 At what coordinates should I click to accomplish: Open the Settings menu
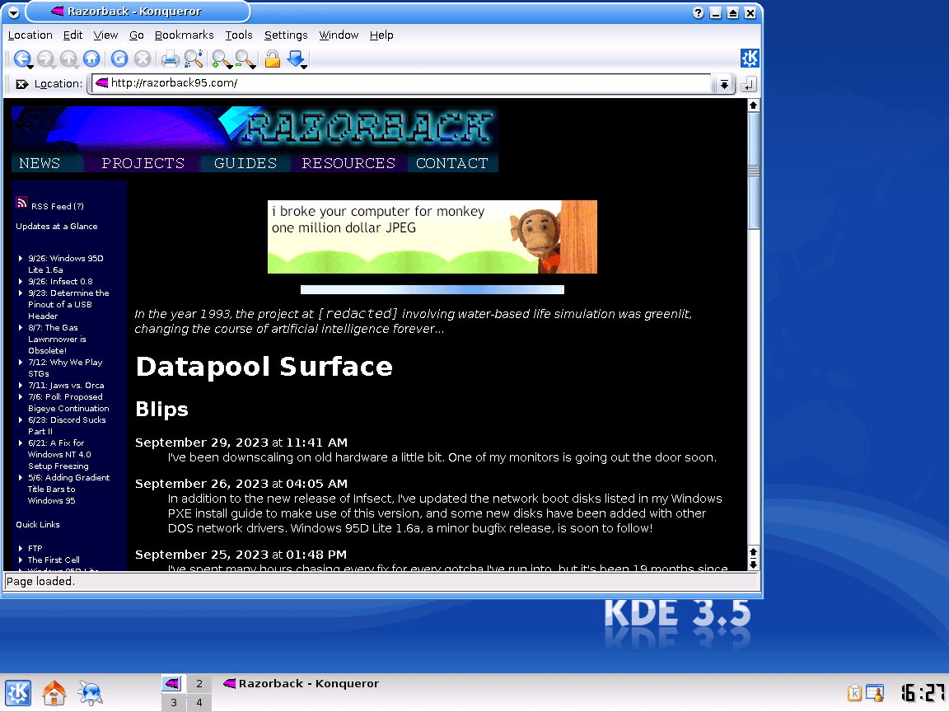(286, 35)
